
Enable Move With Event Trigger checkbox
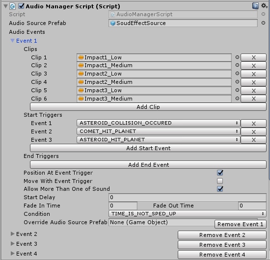[220, 181]
